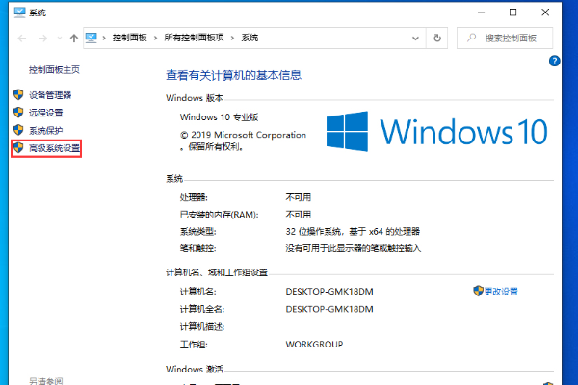Click the 32 位操作系统 system type value
The width and height of the screenshot is (578, 385).
(353, 231)
